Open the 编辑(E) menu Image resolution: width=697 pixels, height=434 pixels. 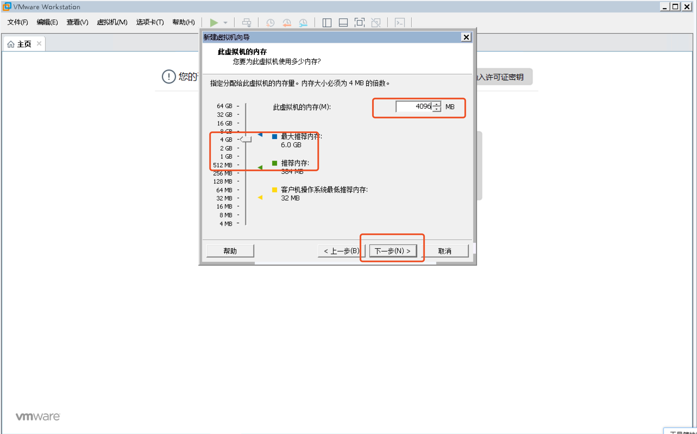(x=47, y=22)
